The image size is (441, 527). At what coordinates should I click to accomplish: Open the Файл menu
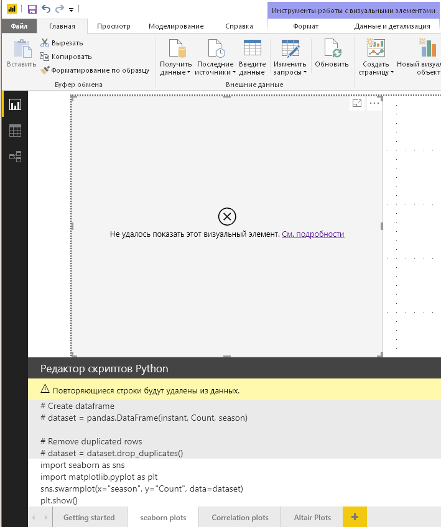tap(19, 26)
